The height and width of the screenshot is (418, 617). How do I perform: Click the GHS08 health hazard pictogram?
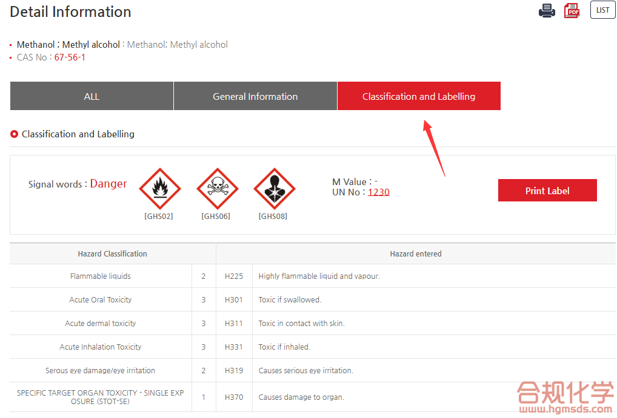(x=274, y=189)
